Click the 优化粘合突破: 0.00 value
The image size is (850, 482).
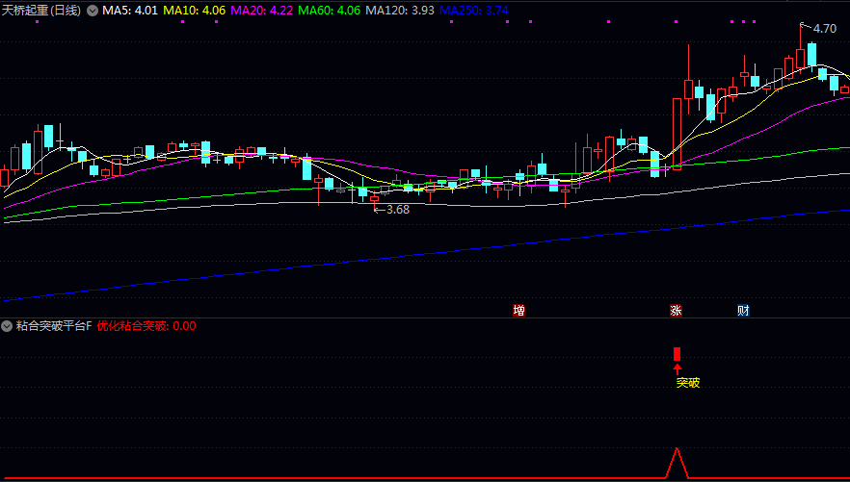click(x=146, y=326)
